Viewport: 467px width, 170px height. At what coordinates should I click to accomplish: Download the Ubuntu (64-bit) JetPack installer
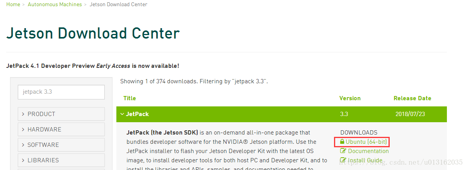[366, 142]
